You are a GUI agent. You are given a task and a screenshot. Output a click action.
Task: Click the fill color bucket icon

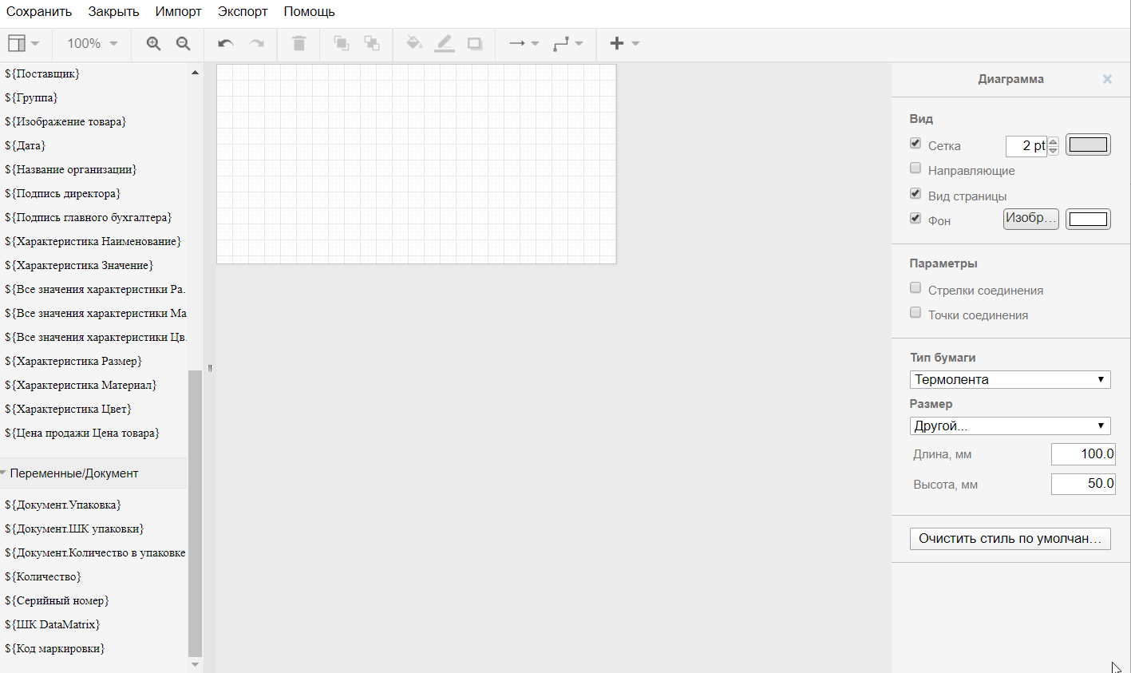[413, 43]
